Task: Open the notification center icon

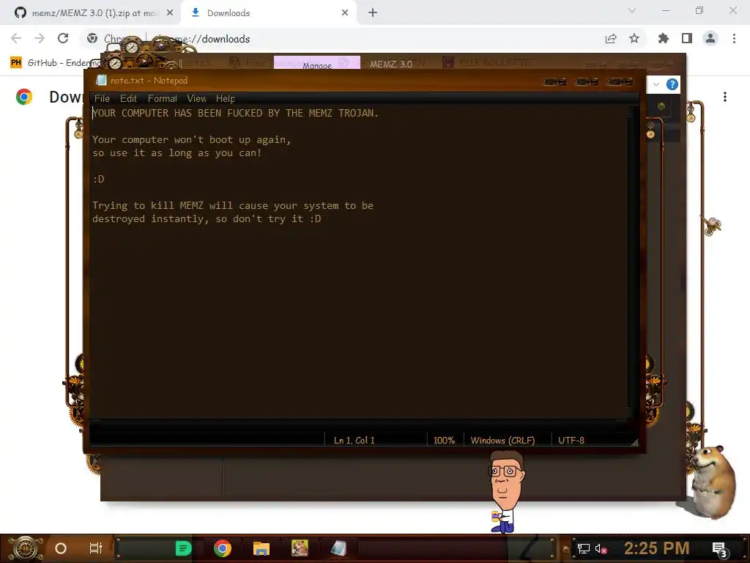Action: 719,549
